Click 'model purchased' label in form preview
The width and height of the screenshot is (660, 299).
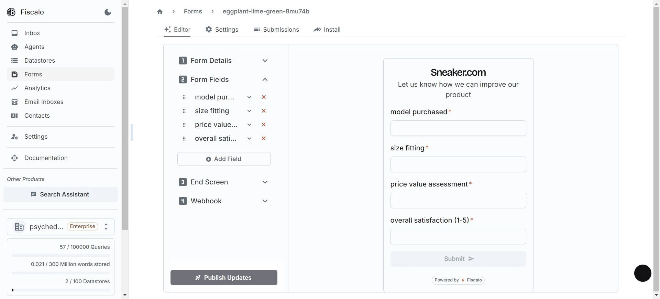point(419,112)
